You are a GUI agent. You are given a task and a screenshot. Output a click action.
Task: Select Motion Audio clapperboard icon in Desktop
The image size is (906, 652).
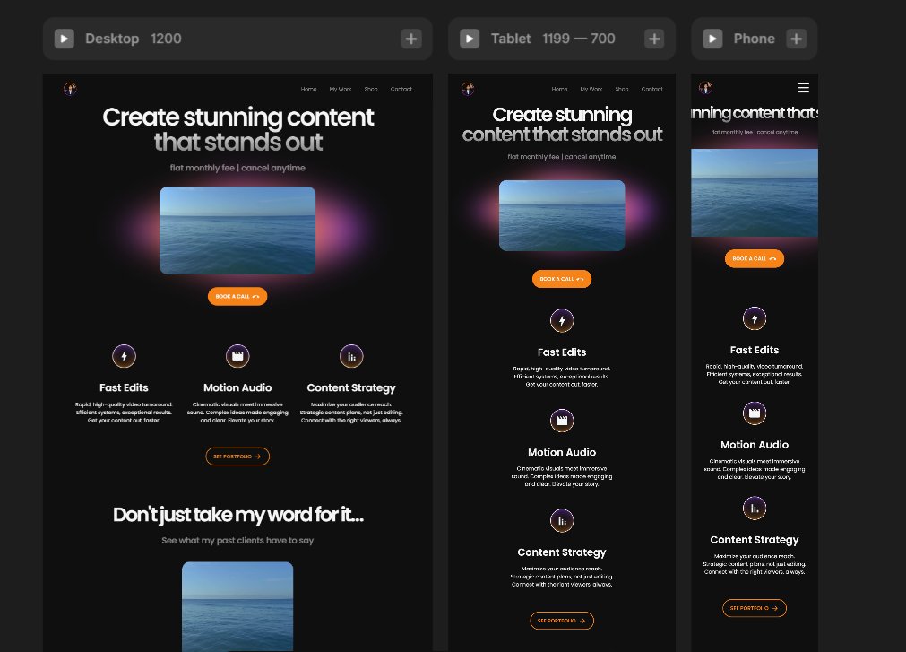(x=237, y=356)
